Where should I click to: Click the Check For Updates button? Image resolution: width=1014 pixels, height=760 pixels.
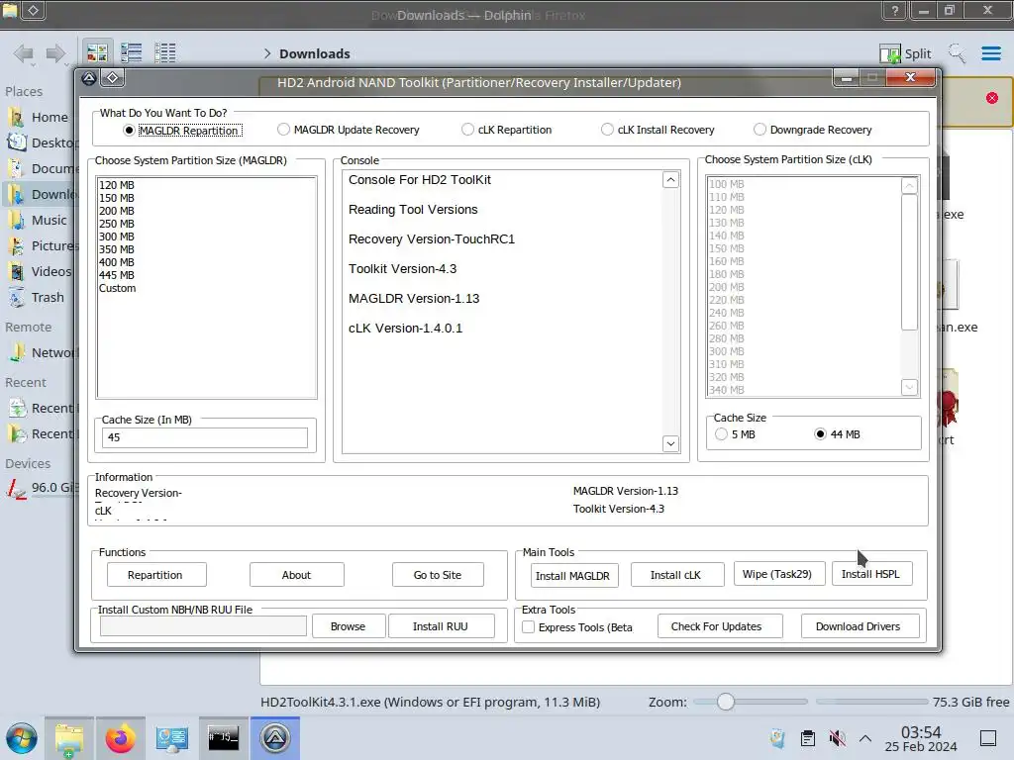[x=719, y=626]
